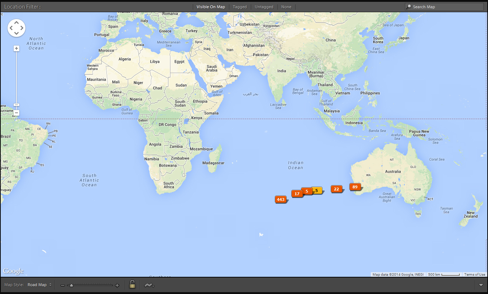Select the 89 photos marker
This screenshot has width=488, height=294.
[355, 187]
